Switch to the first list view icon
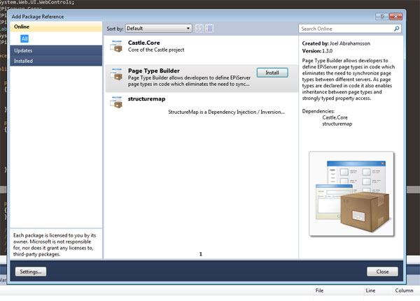Screen dimensions: 420x301 (x=199, y=29)
